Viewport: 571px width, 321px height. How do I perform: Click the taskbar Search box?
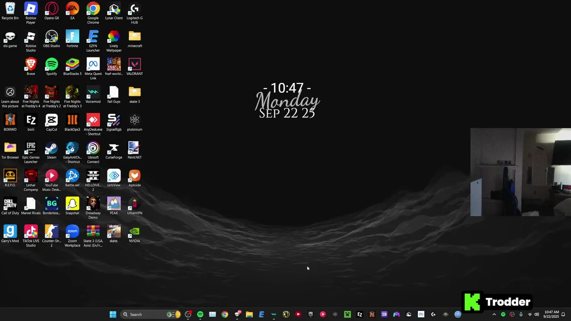pos(151,314)
